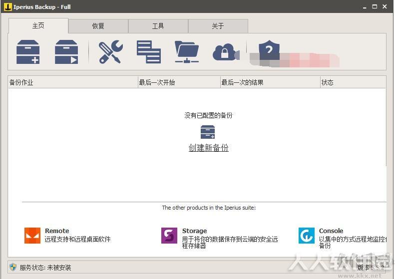Click the create new backup job icon
This screenshot has width=395, height=279.
tap(27, 52)
